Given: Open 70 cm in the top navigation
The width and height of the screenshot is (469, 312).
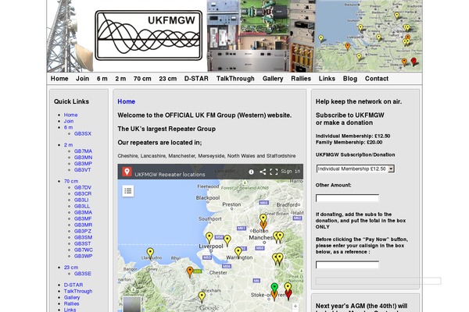Looking at the screenshot, I should (142, 79).
